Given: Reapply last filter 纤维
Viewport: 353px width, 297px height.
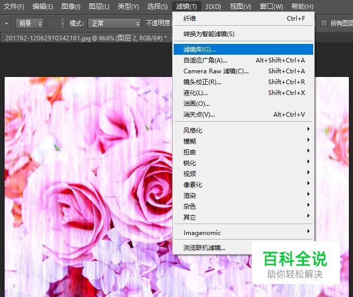Looking at the screenshot, I should point(243,19).
